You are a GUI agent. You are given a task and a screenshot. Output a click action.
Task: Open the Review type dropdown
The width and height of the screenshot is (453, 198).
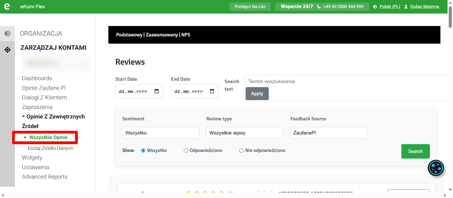[244, 133]
